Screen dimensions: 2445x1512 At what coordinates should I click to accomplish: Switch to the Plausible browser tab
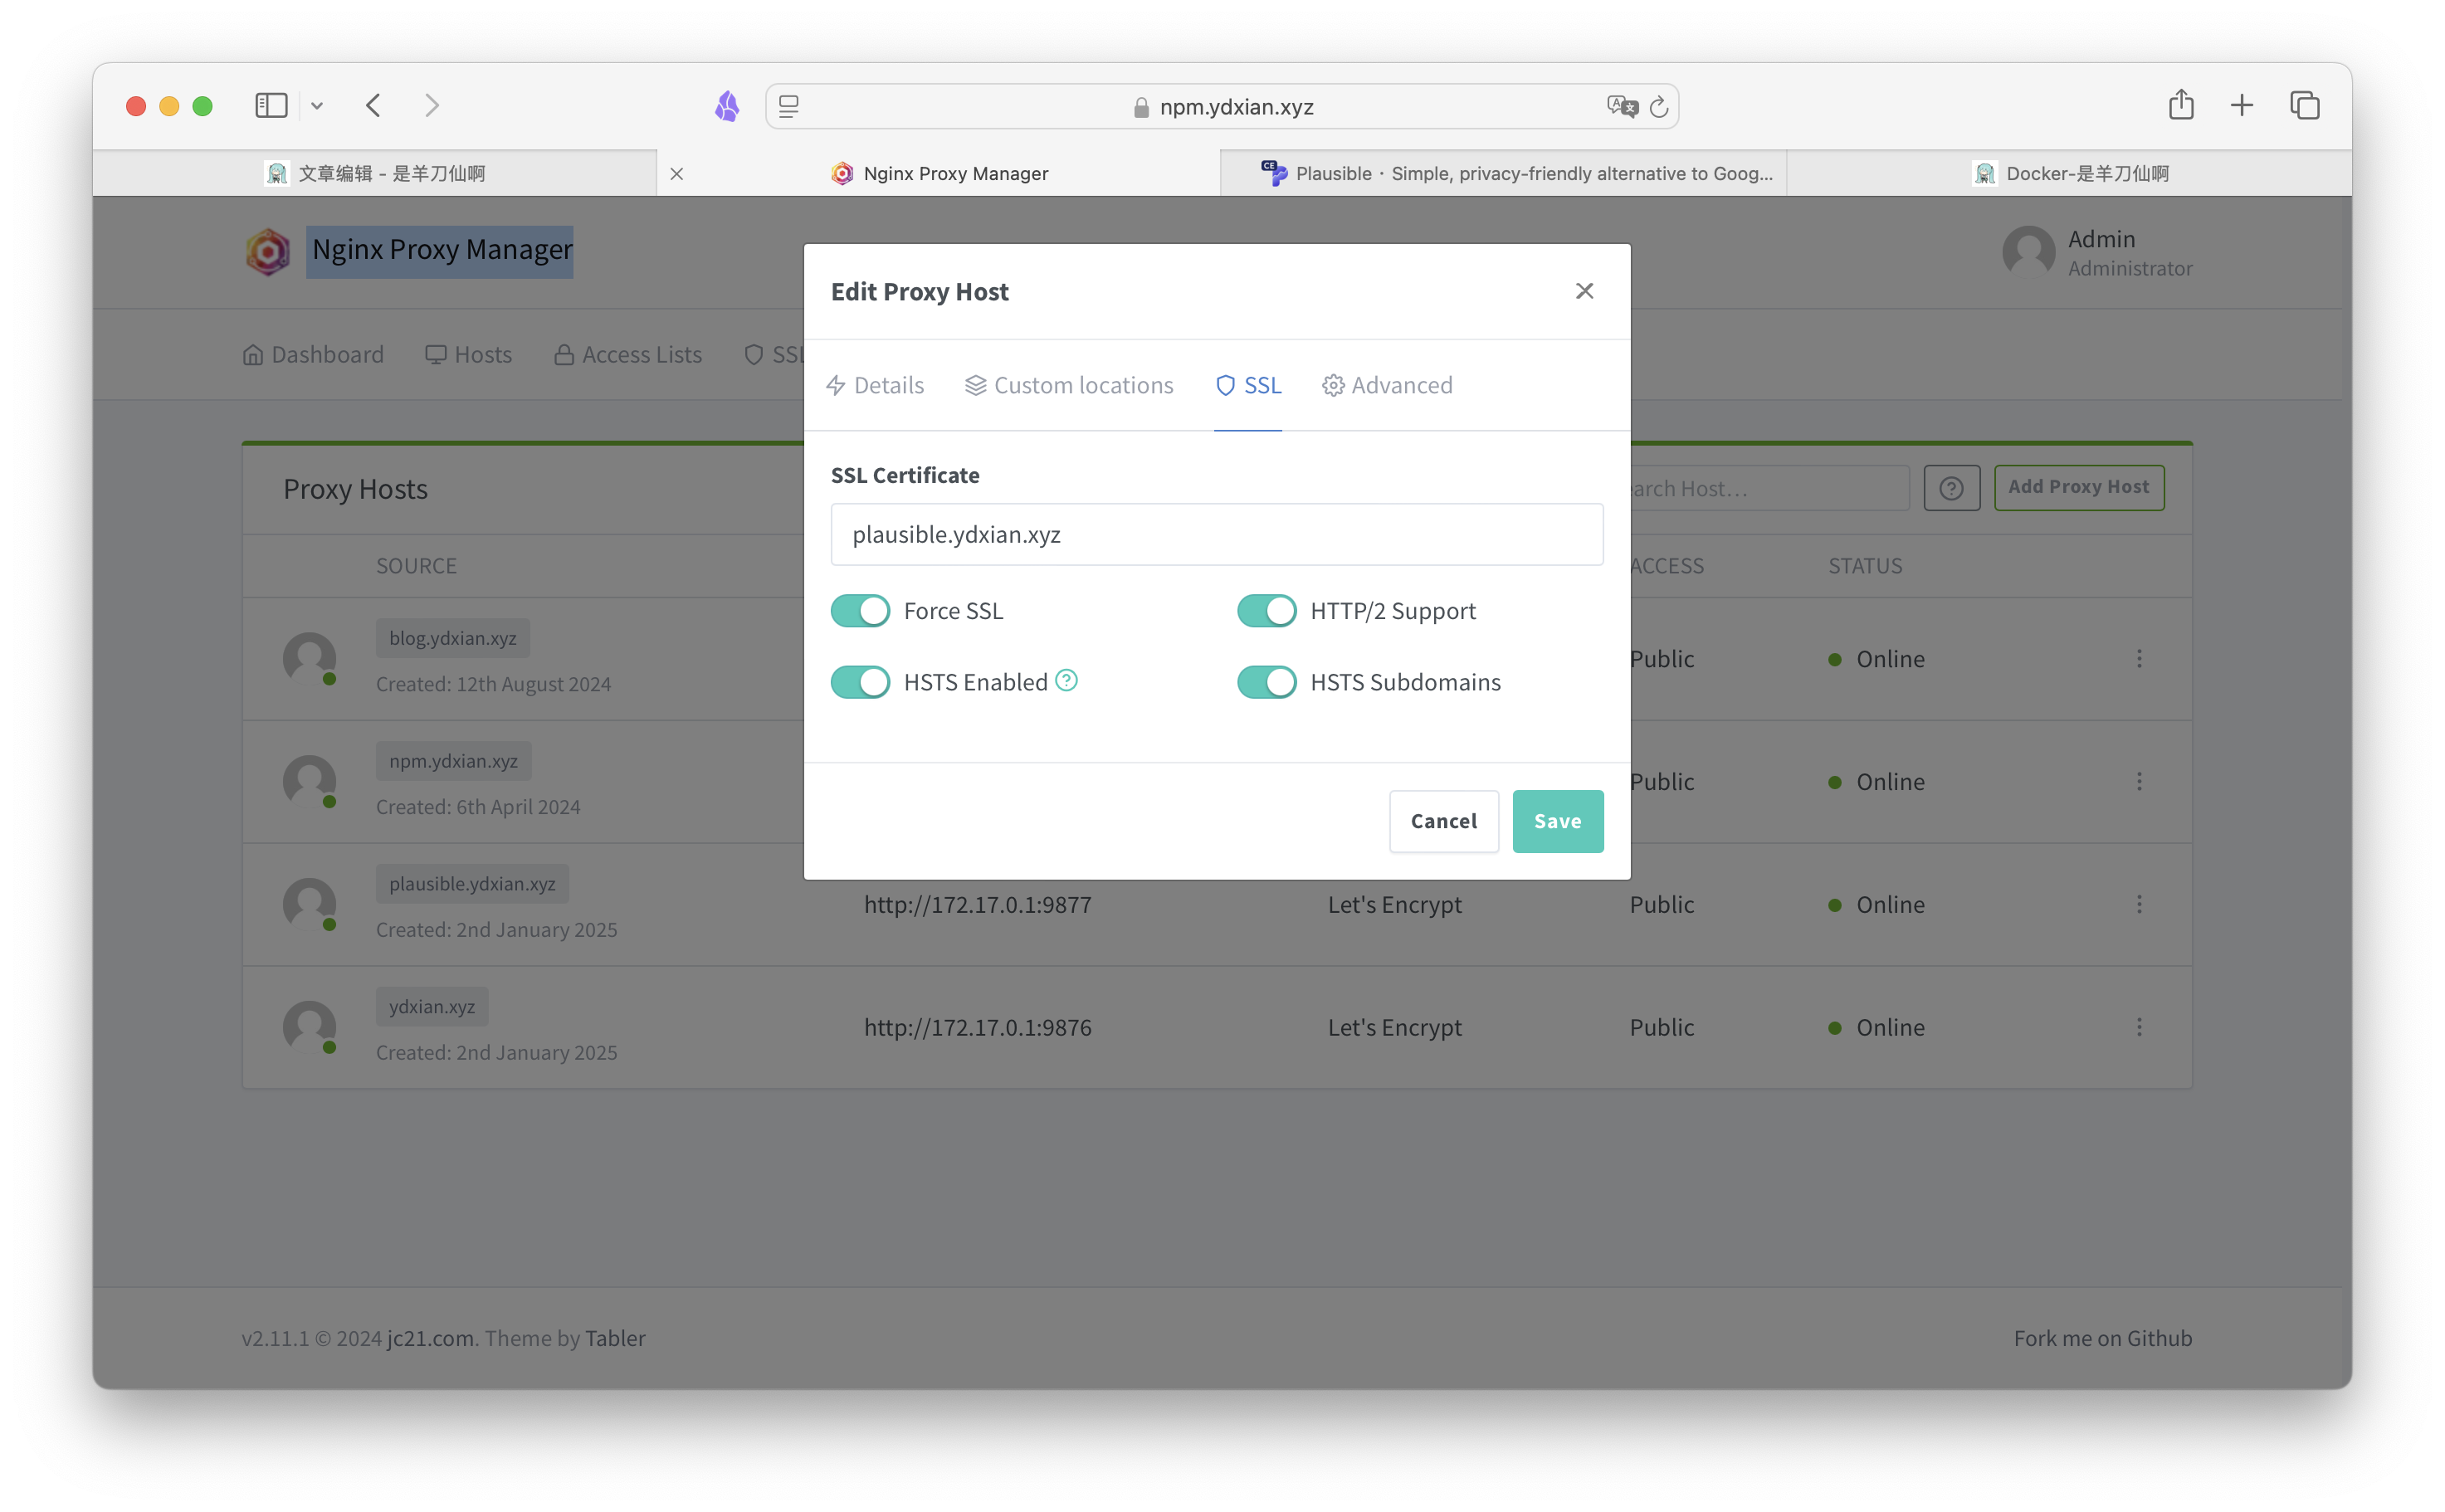pos(1503,174)
